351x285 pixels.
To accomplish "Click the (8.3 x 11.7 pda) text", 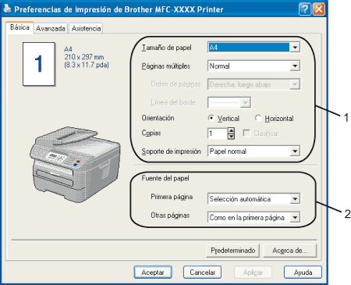I will click(87, 65).
